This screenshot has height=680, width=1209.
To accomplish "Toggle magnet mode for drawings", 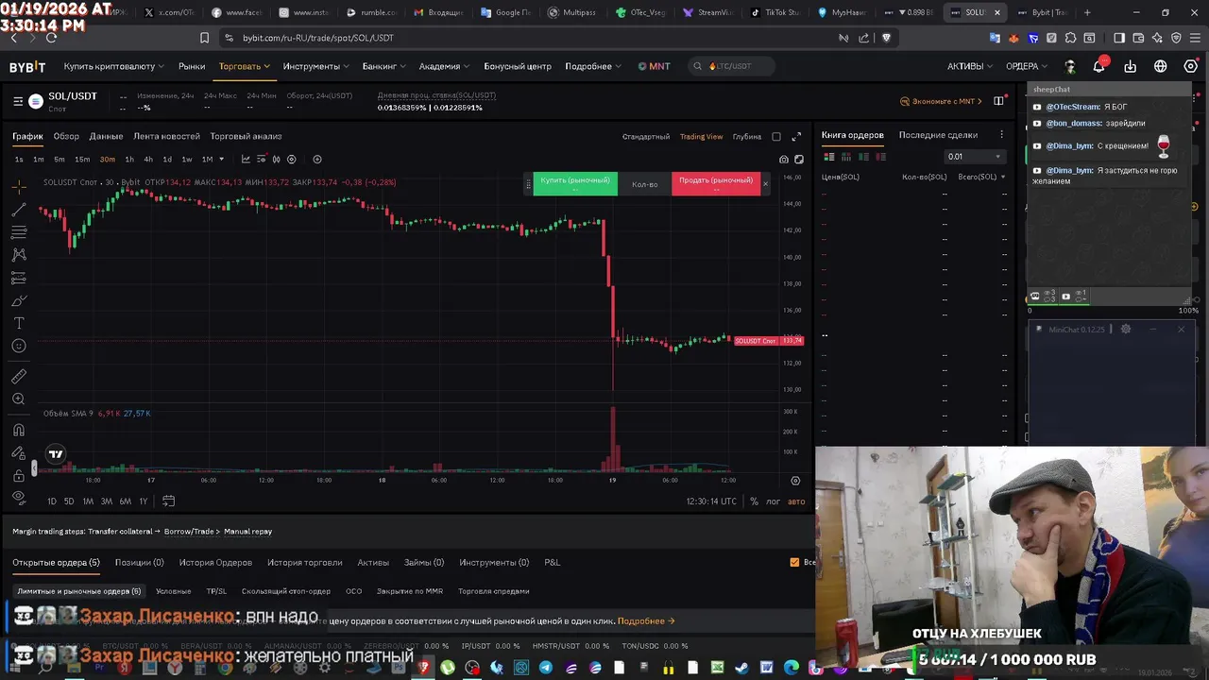I will click(x=19, y=430).
